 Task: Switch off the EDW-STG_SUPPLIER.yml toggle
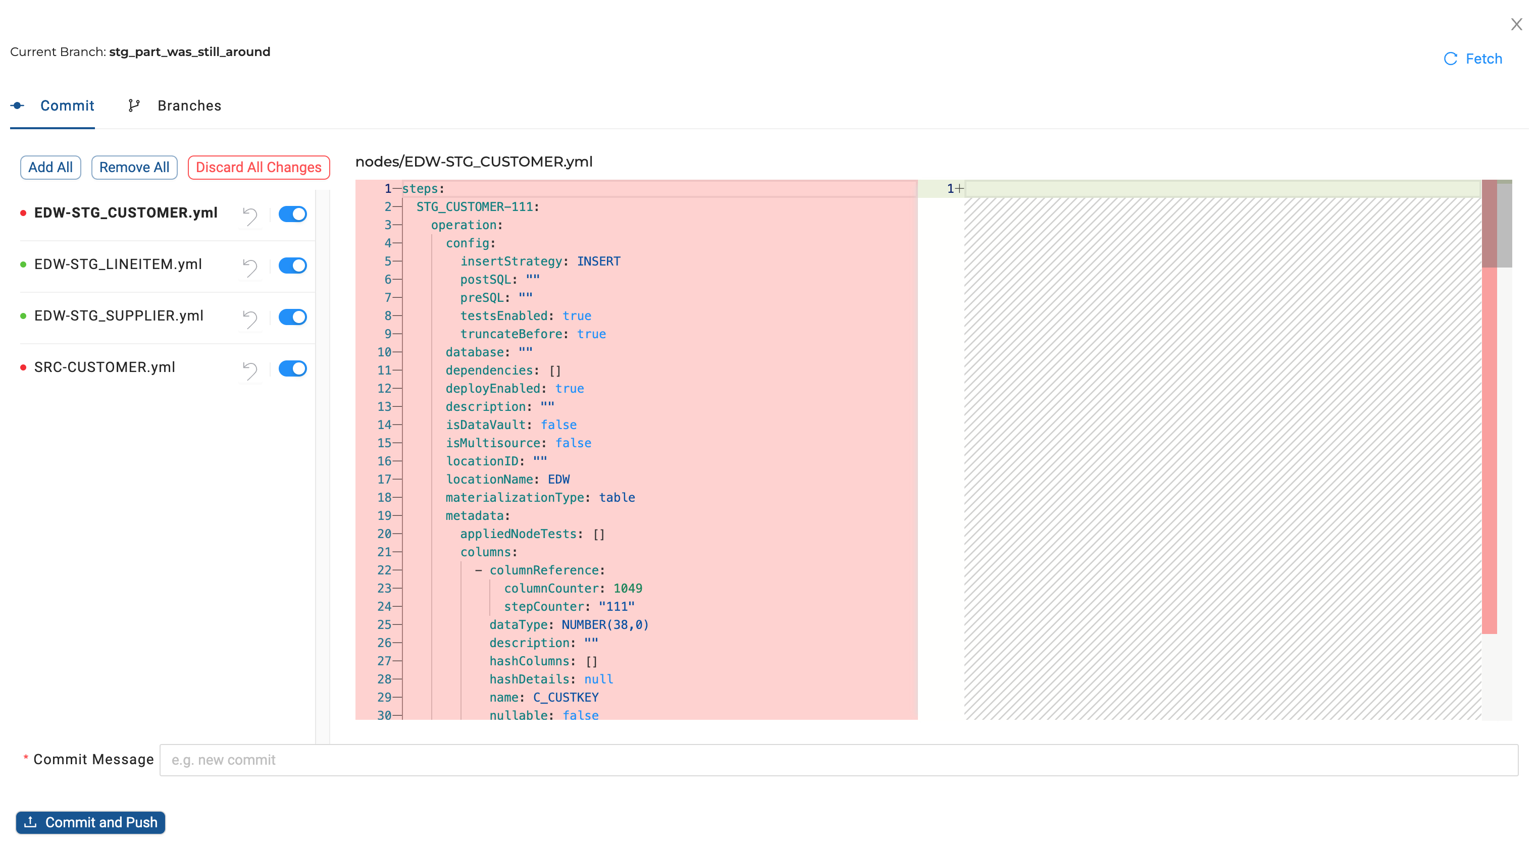[292, 316]
